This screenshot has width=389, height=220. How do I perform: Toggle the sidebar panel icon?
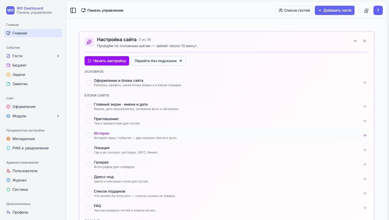[73, 10]
